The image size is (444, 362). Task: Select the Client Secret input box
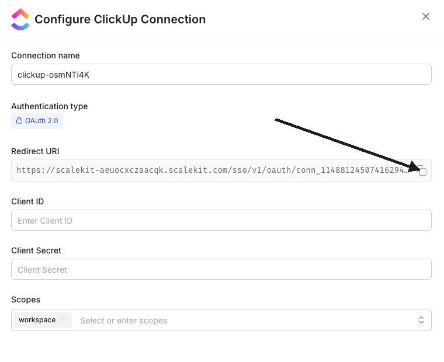point(221,270)
